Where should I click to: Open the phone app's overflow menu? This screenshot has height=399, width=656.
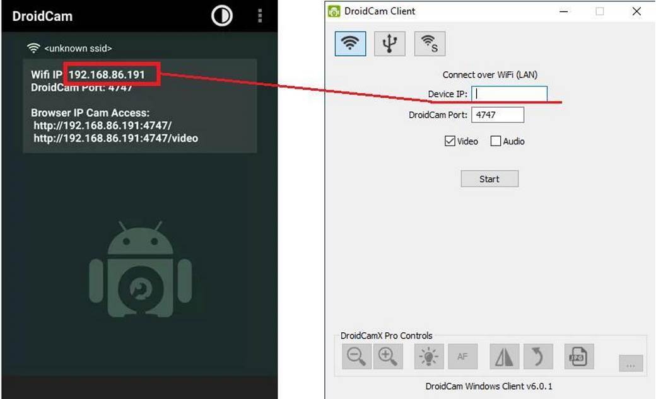[260, 16]
